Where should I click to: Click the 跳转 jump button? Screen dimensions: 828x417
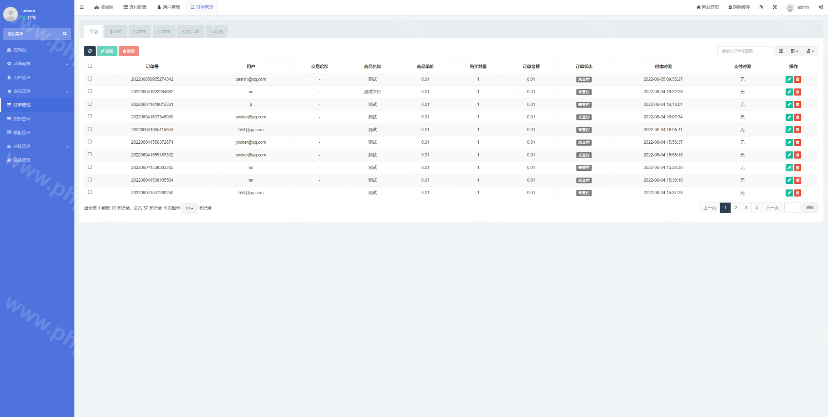(810, 208)
